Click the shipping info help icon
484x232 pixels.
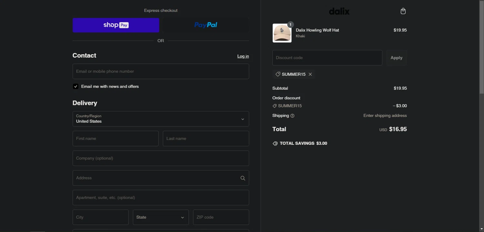(x=292, y=116)
